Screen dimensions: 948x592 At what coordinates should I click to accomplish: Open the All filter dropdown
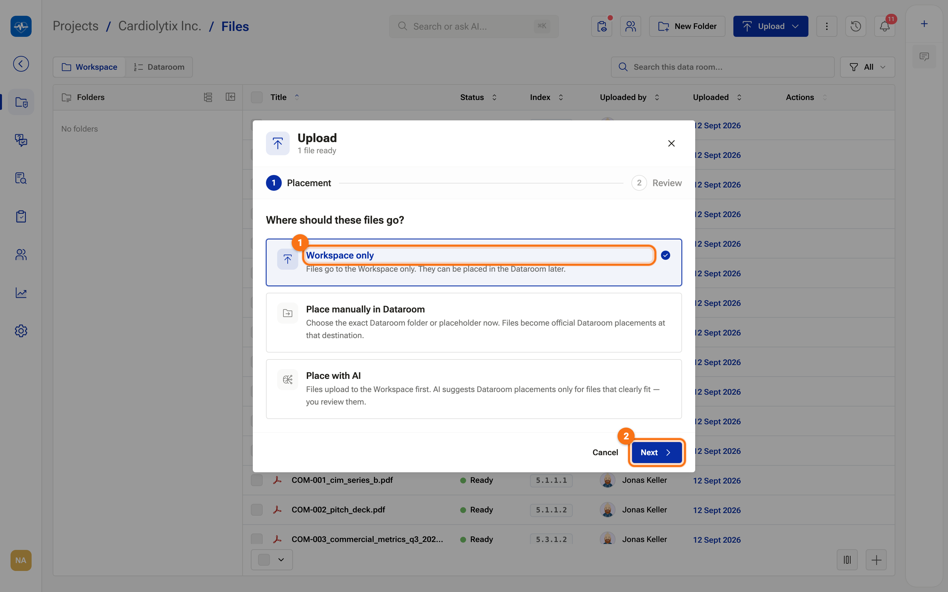867,67
